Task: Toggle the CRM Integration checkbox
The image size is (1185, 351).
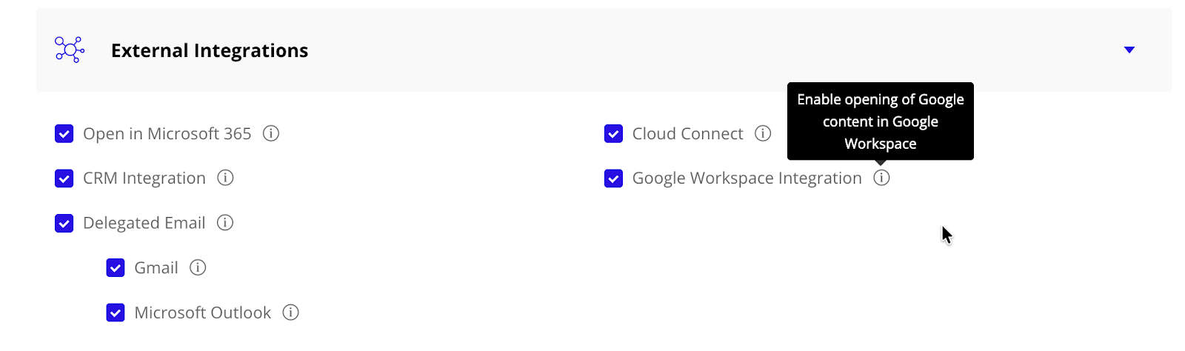Action: coord(64,178)
